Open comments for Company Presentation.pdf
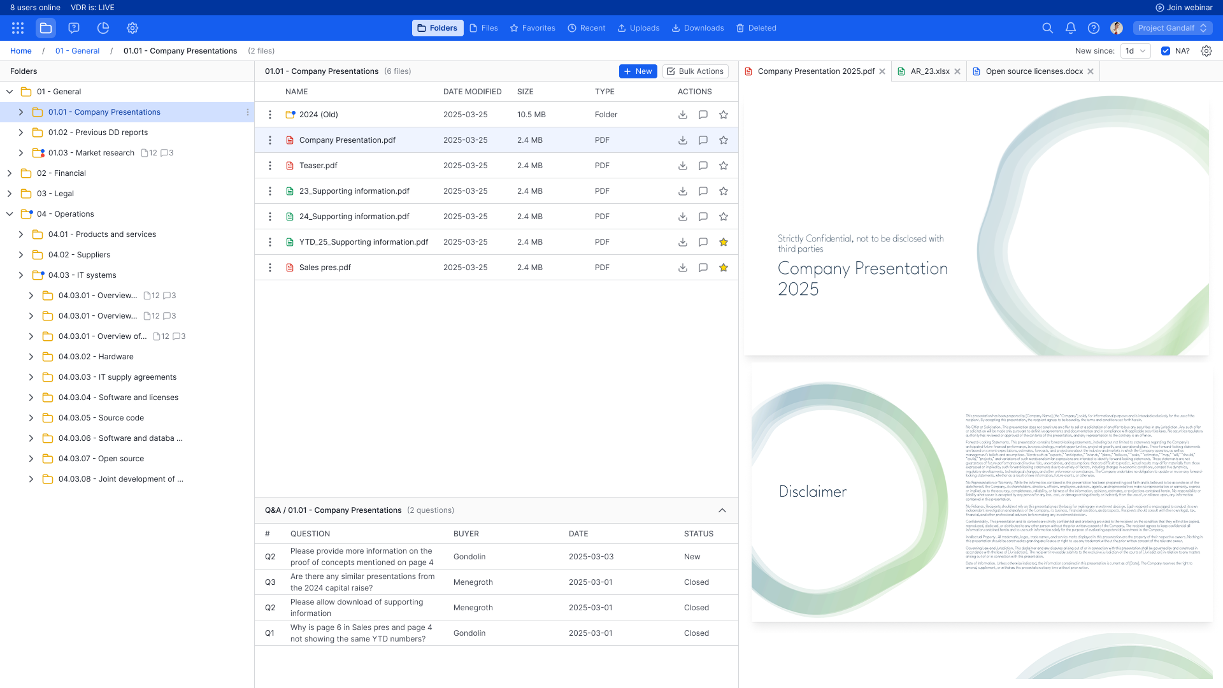Screen dimensions: 1223x688 (x=703, y=140)
